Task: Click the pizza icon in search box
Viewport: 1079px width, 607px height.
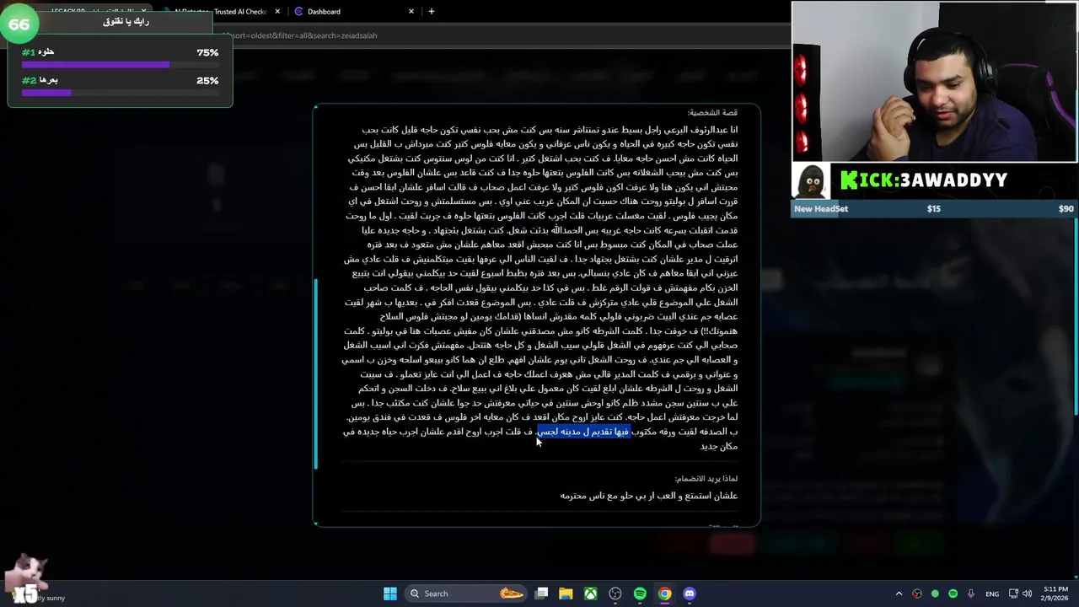Action: [x=512, y=594]
